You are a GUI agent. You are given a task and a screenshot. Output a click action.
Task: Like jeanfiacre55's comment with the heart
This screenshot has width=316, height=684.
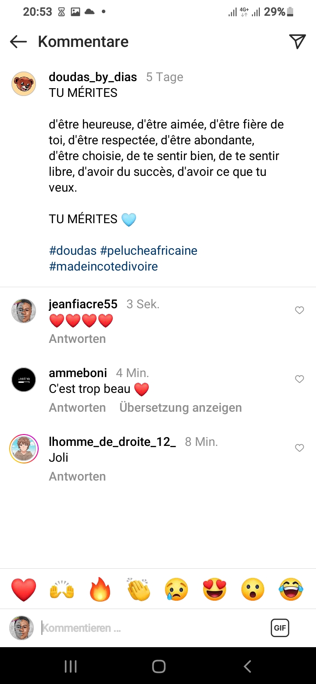pos(299,310)
